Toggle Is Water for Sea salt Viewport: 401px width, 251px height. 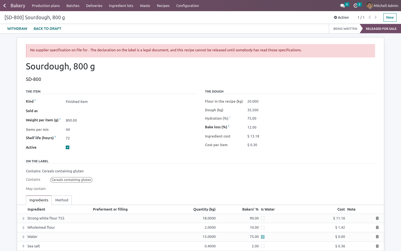click(263, 246)
